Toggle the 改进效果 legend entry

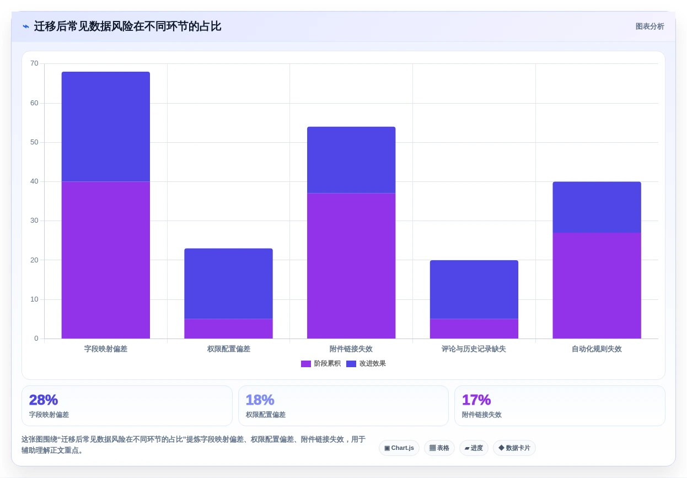(x=366, y=364)
